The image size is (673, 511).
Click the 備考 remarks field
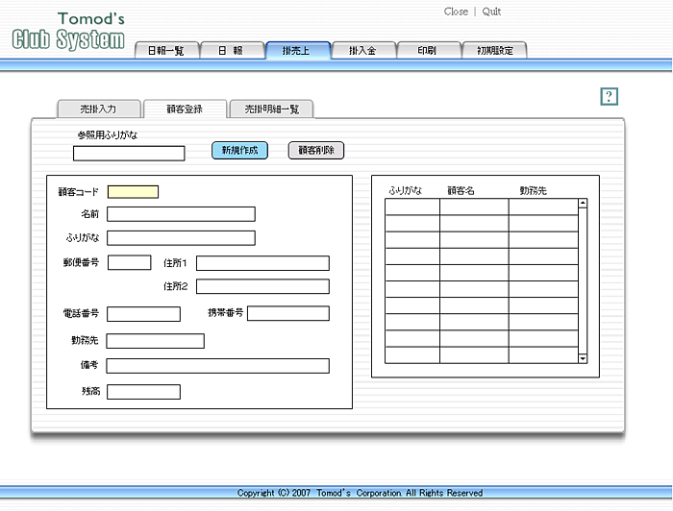coord(217,366)
